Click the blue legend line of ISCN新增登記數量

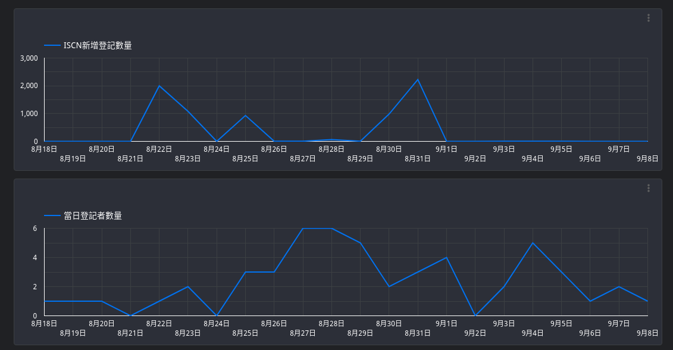tap(52, 45)
